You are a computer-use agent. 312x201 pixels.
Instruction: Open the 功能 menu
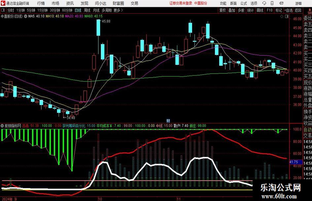point(223,3)
